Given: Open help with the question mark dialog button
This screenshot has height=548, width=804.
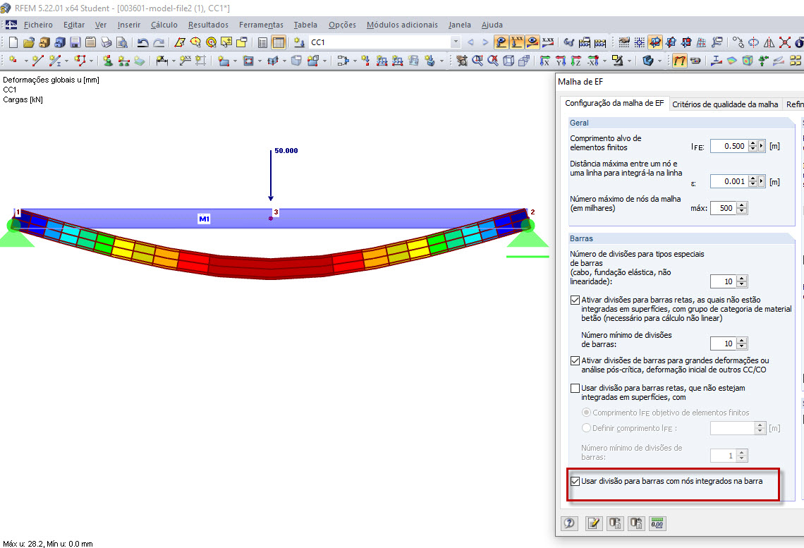Looking at the screenshot, I should point(569,523).
